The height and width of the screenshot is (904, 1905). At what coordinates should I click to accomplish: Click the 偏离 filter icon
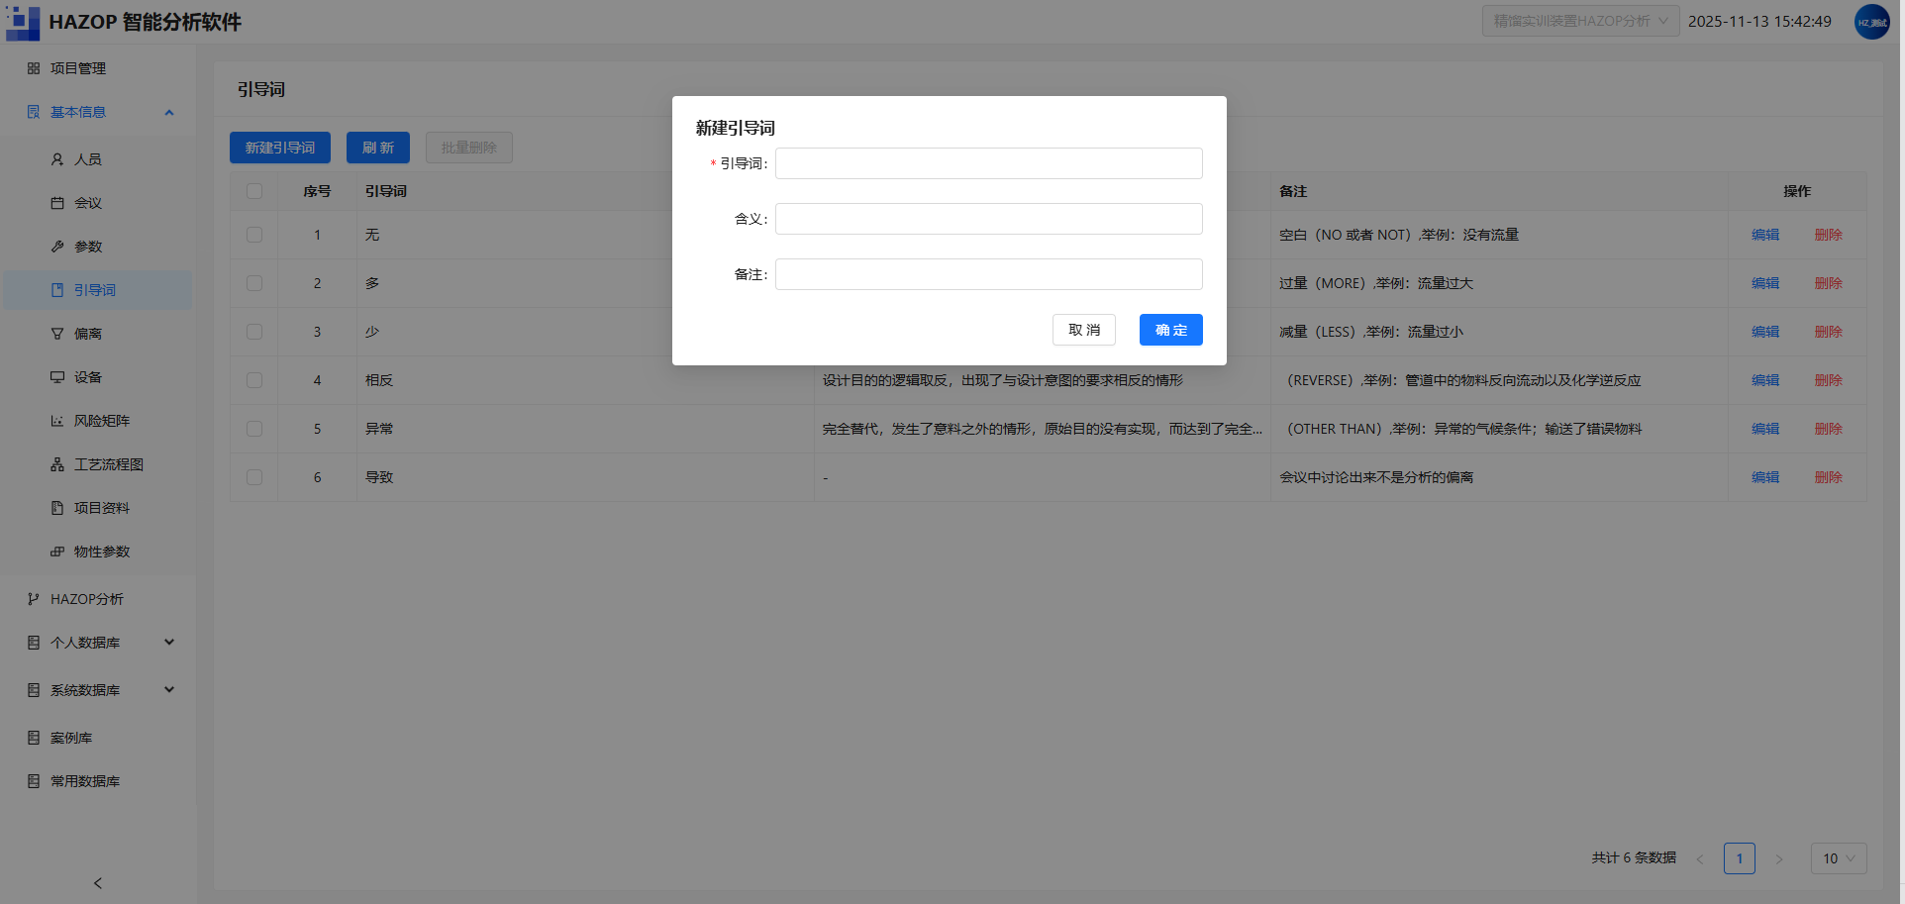point(57,334)
